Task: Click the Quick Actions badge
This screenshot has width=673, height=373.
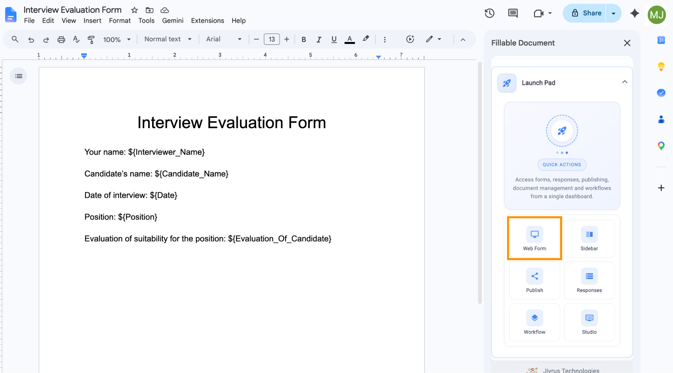Action: (562, 165)
